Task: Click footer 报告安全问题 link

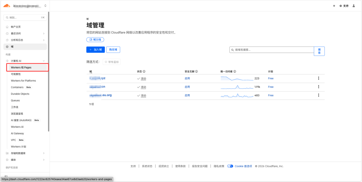Action: 200,166
